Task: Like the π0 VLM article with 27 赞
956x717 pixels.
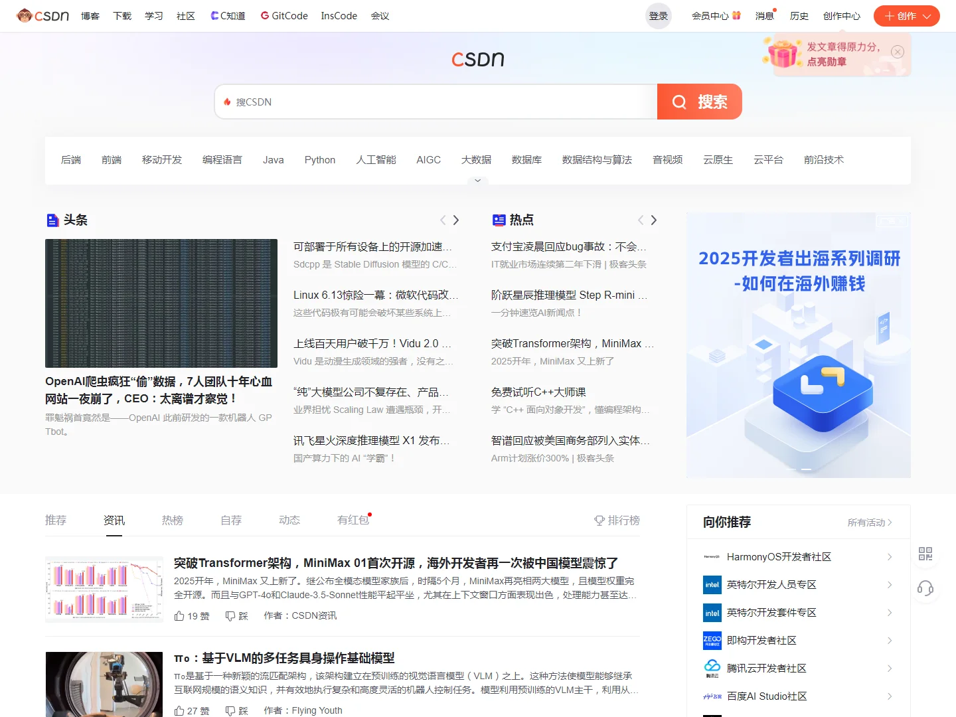Action: (x=192, y=710)
